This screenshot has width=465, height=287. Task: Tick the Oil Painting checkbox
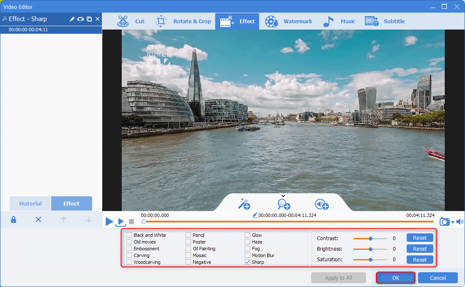pyautogui.click(x=188, y=249)
